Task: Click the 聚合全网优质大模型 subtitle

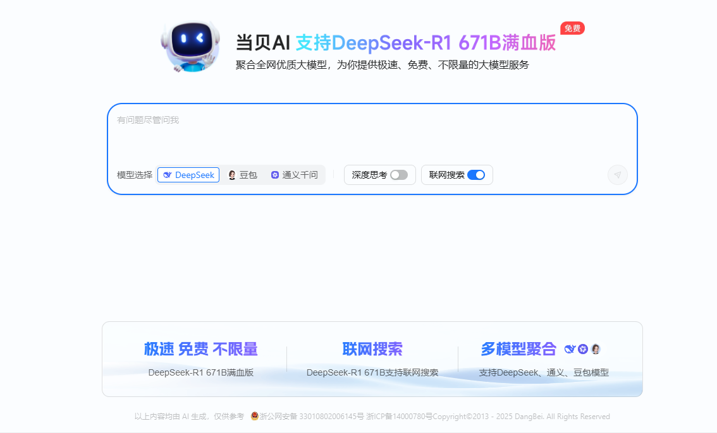Action: 382,65
